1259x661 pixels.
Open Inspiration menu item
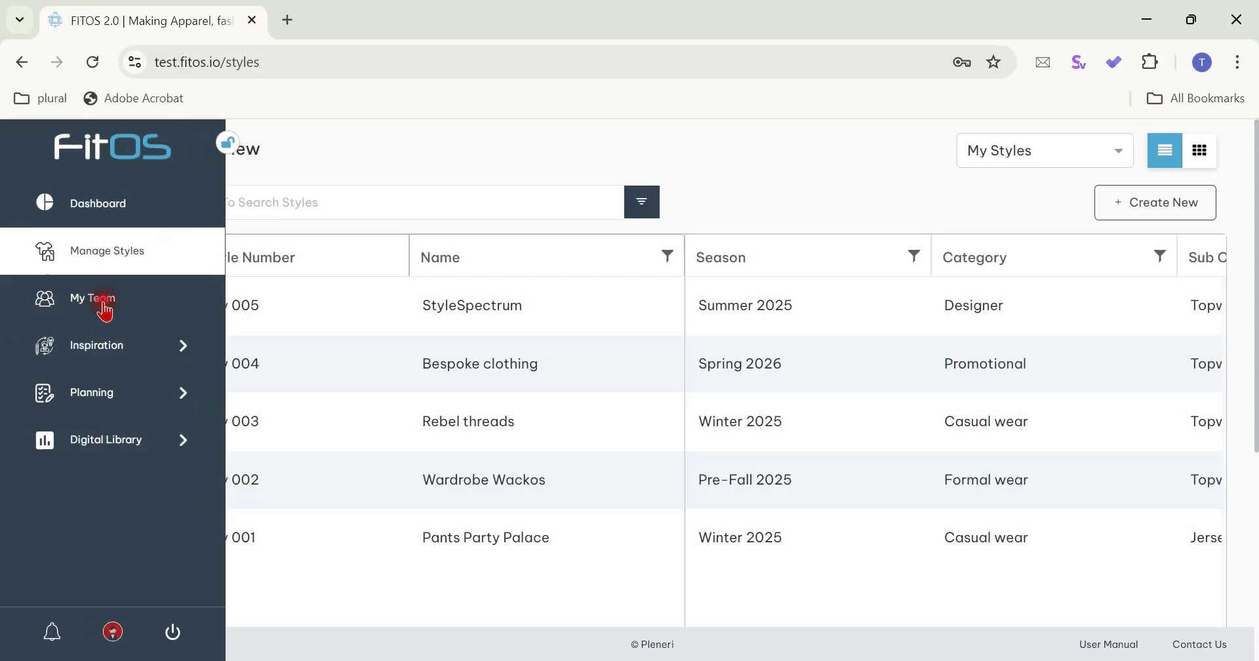[x=113, y=346]
